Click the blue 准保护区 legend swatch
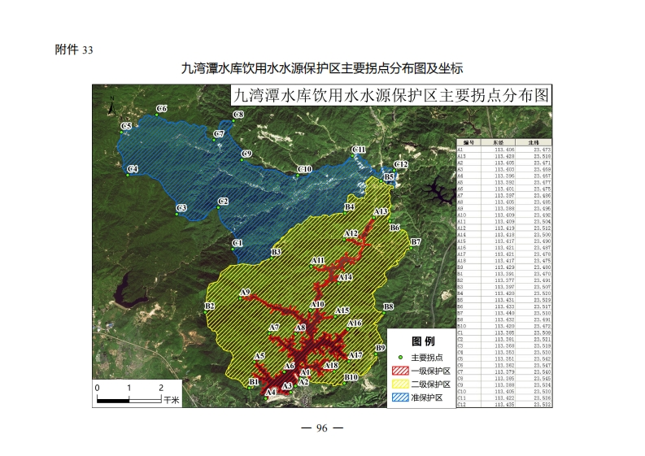Screen dimensions: 645x456 pyautogui.click(x=399, y=397)
